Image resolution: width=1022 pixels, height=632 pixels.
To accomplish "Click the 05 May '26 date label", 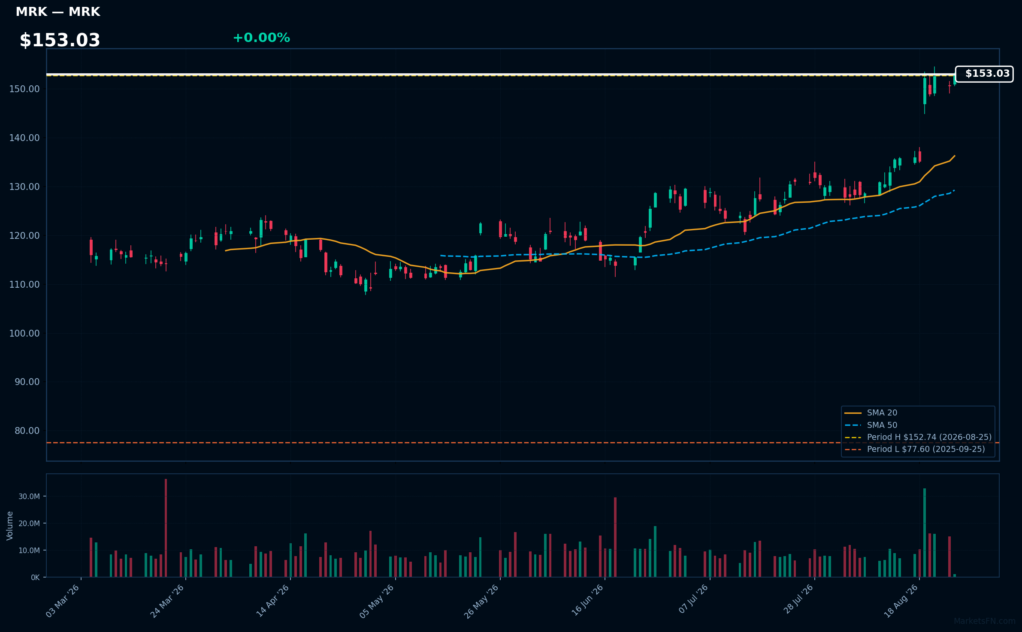I will (377, 601).
